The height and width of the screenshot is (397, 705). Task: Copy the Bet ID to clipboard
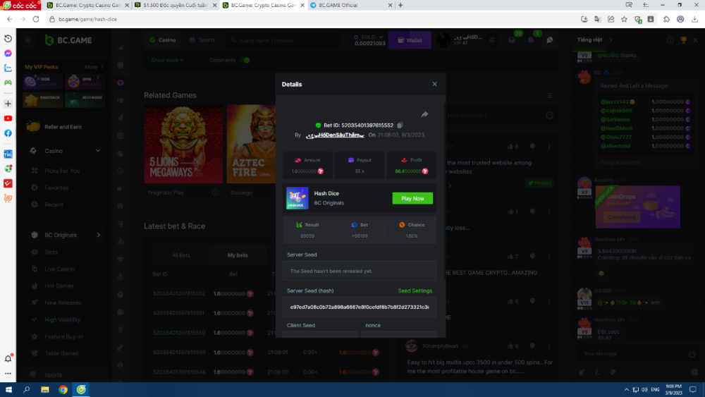pyautogui.click(x=400, y=125)
